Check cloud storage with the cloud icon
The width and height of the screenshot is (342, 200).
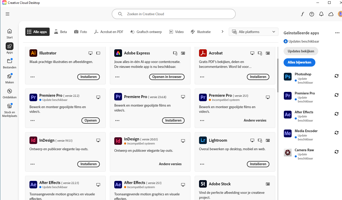331,14
